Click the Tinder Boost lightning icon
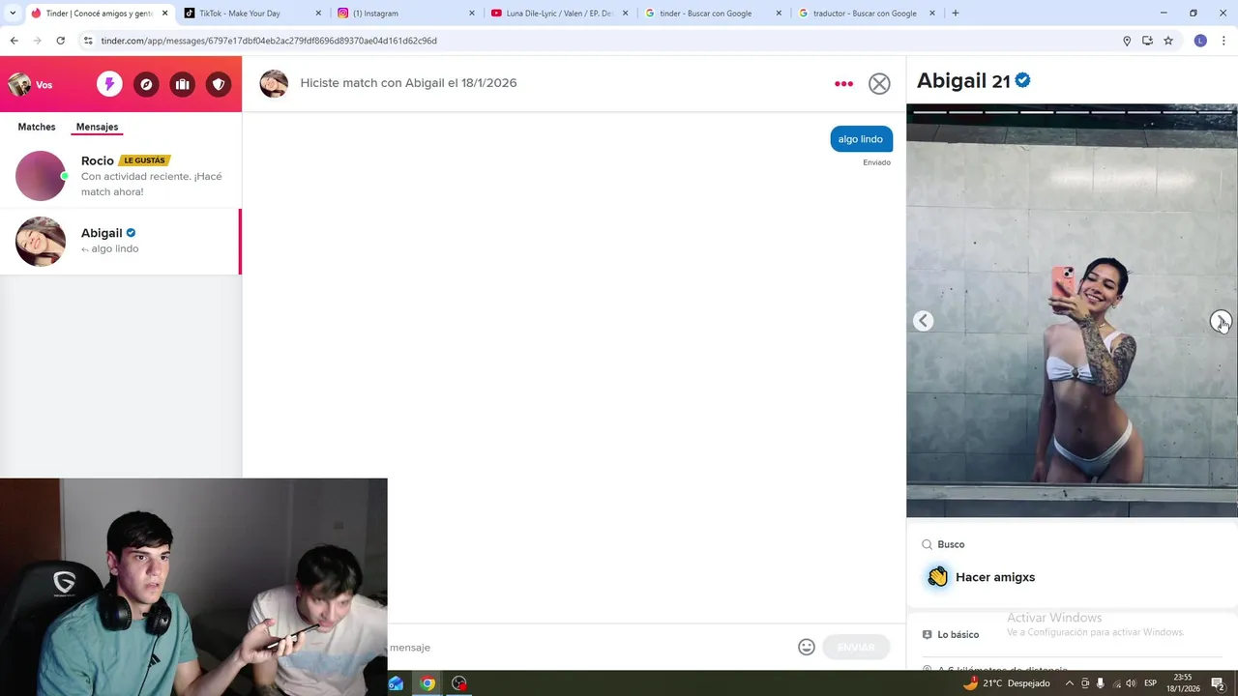Viewport: 1238px width, 696px height. (x=109, y=84)
